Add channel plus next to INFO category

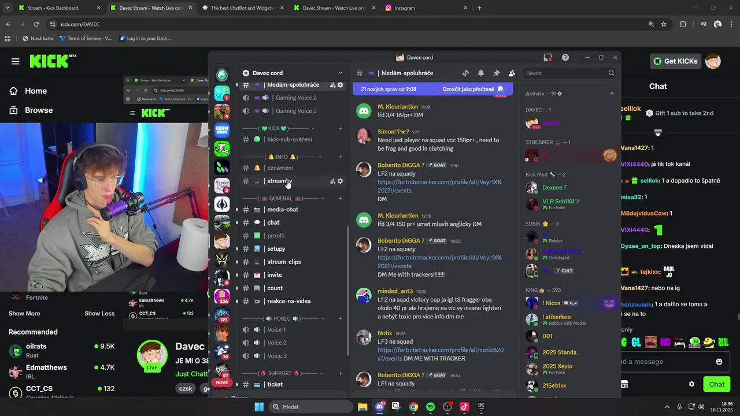point(340,157)
